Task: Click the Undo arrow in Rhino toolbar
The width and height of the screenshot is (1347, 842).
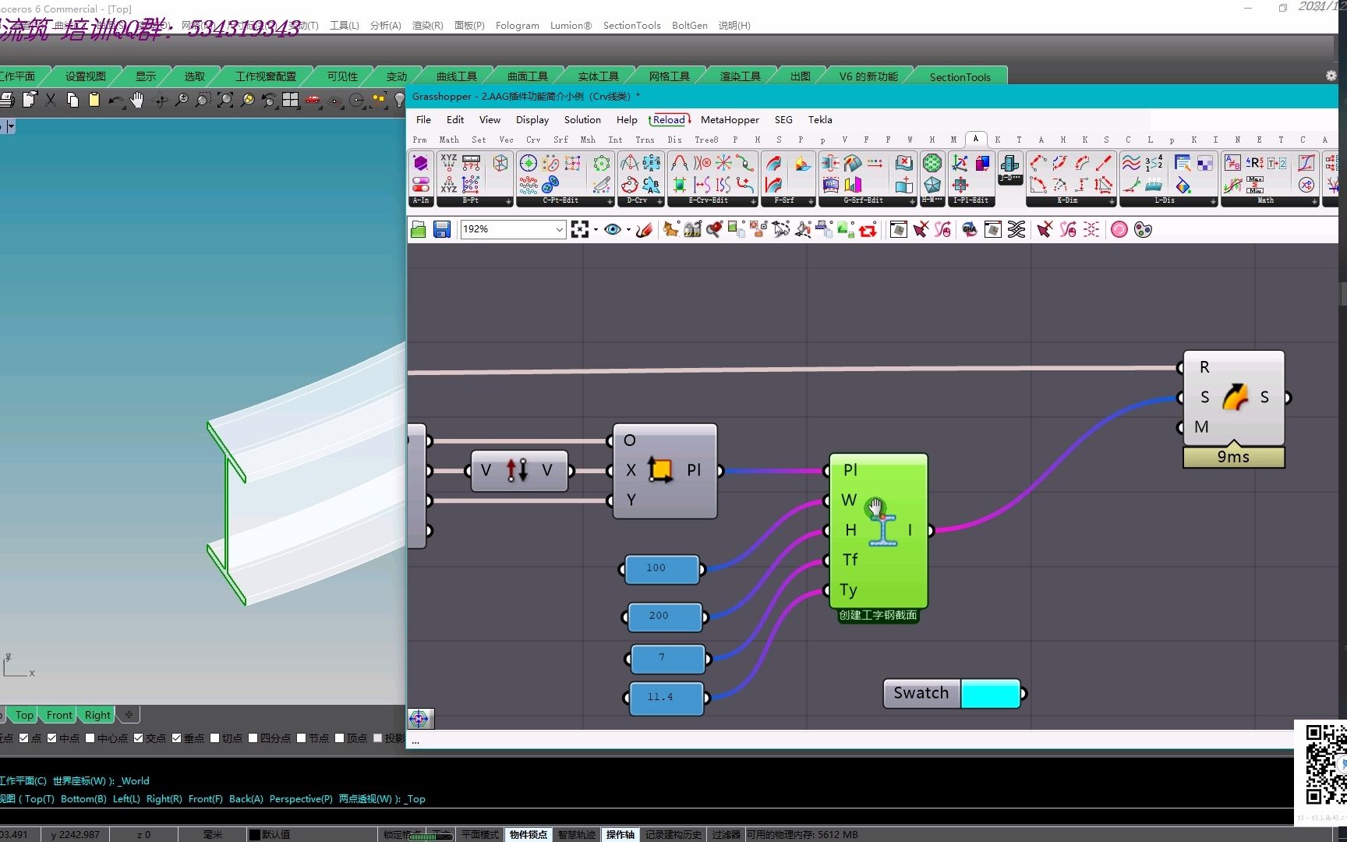Action: [115, 100]
